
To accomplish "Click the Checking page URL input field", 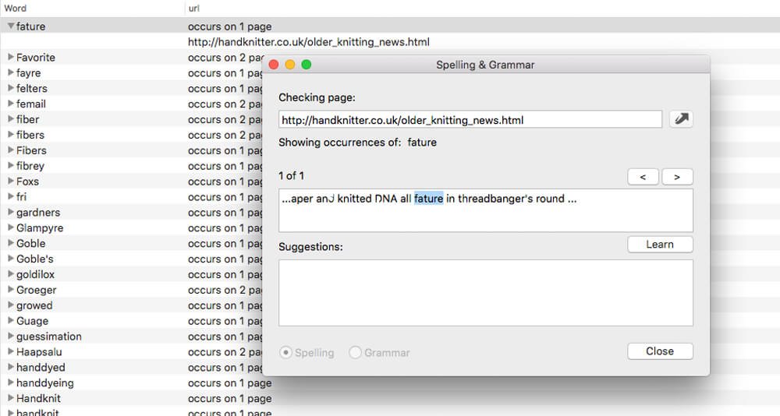I will click(x=470, y=120).
